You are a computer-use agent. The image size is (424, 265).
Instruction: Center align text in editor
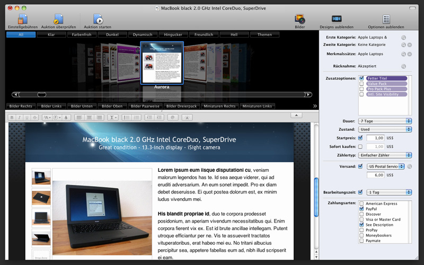click(x=89, y=117)
